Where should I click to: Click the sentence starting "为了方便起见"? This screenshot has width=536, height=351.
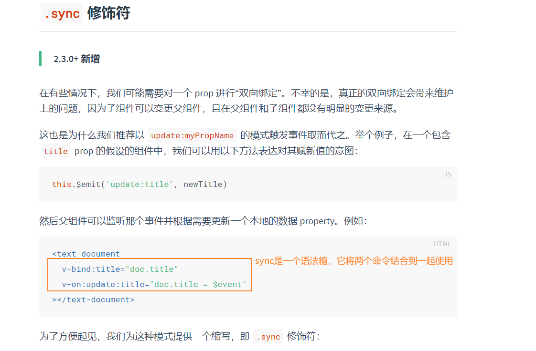[180, 336]
